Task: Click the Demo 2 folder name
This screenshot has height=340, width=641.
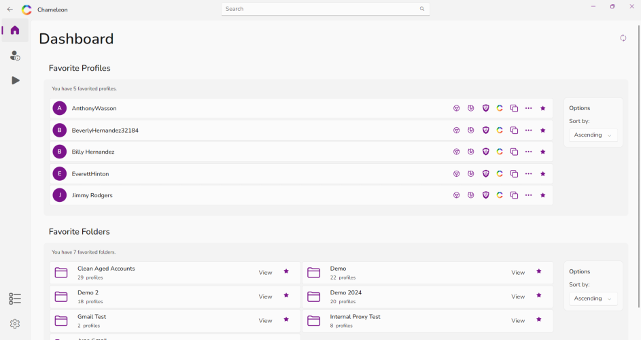Action: click(x=88, y=292)
